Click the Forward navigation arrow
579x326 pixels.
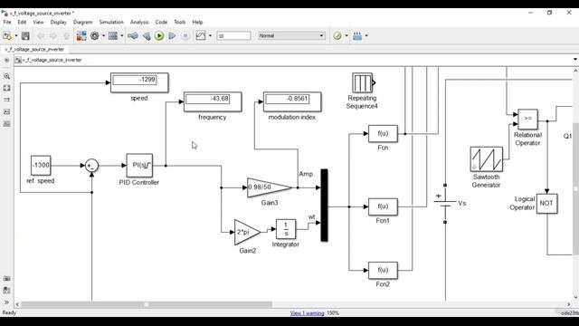[53, 36]
